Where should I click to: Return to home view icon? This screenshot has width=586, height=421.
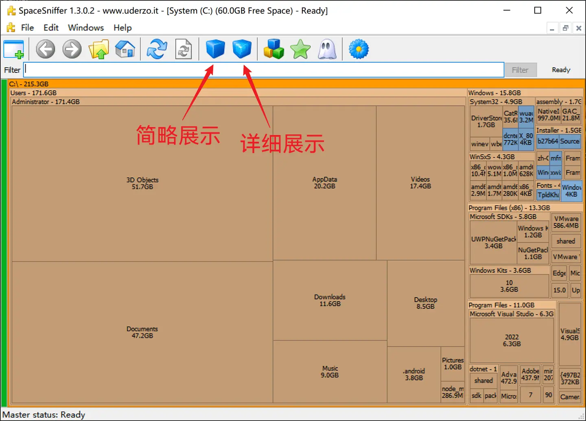pos(125,49)
